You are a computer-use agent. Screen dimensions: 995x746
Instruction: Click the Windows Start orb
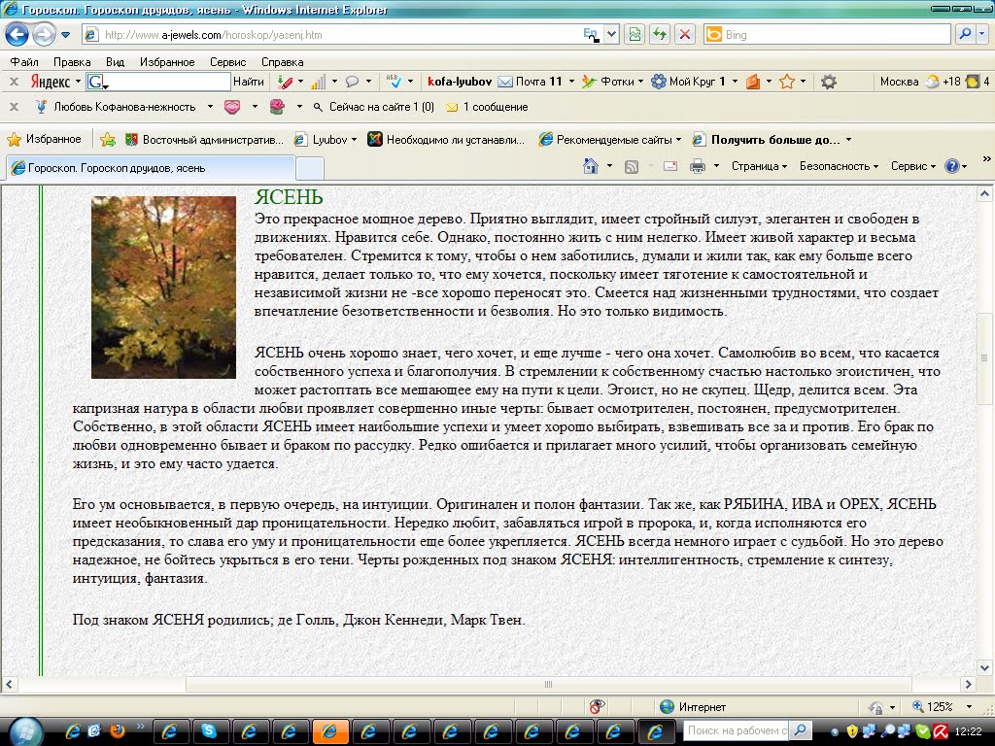[25, 731]
